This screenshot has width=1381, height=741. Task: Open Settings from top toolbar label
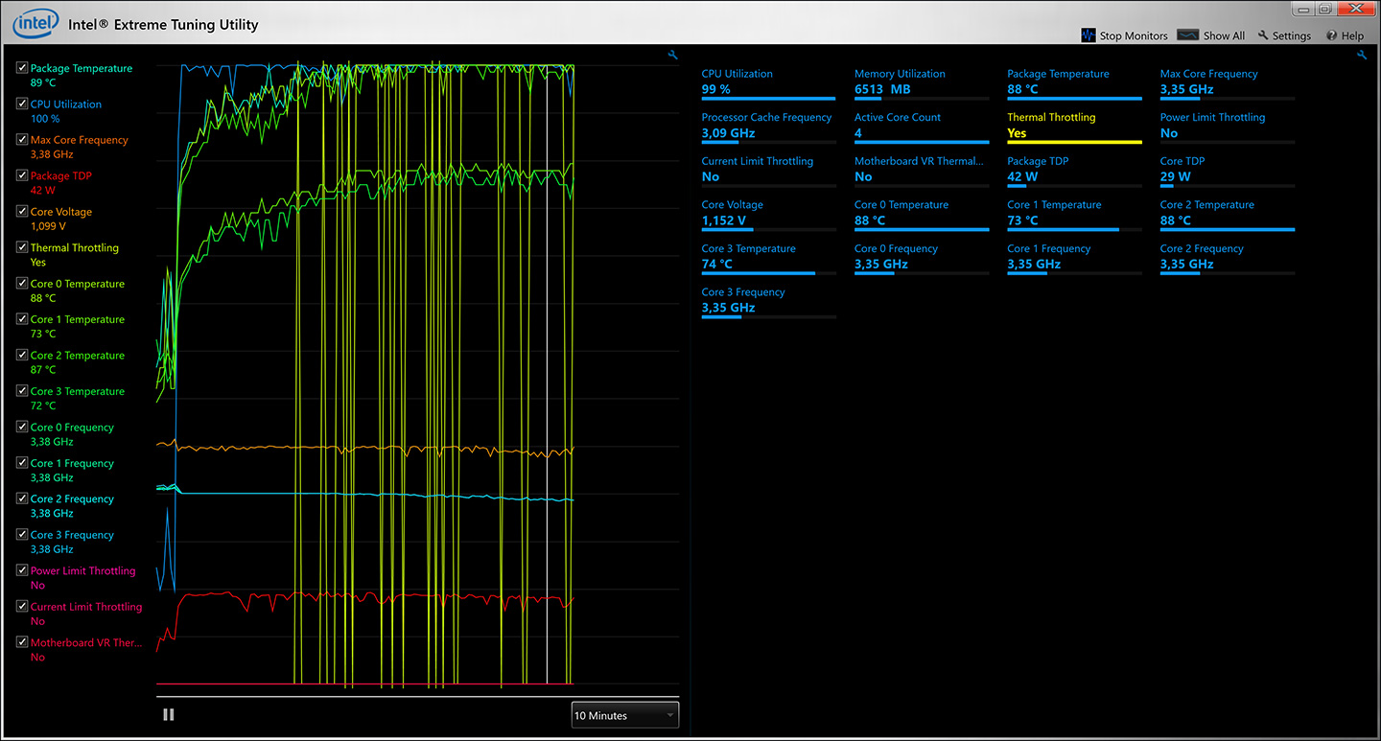point(1292,35)
